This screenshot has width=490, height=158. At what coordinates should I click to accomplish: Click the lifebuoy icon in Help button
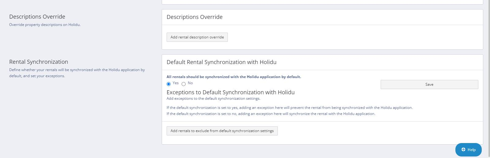pyautogui.click(x=463, y=149)
